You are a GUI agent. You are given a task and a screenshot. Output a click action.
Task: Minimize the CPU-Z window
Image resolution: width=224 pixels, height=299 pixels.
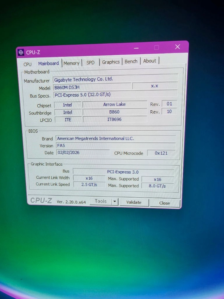coord(136,48)
